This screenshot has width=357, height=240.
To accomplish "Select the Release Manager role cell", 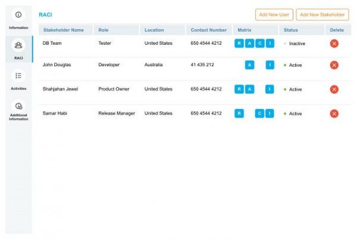I will [117, 113].
